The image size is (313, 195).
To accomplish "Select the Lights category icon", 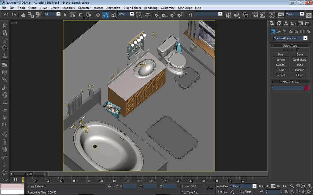I will 284,31.
